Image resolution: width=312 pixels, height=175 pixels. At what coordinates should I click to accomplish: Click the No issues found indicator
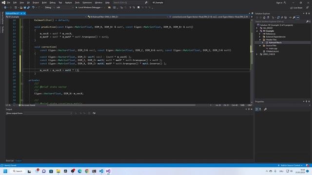coord(27,105)
